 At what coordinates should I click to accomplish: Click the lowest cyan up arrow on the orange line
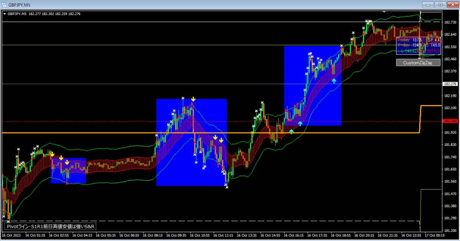pos(291,131)
